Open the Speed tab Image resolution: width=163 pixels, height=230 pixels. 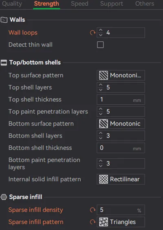pos(79,4)
